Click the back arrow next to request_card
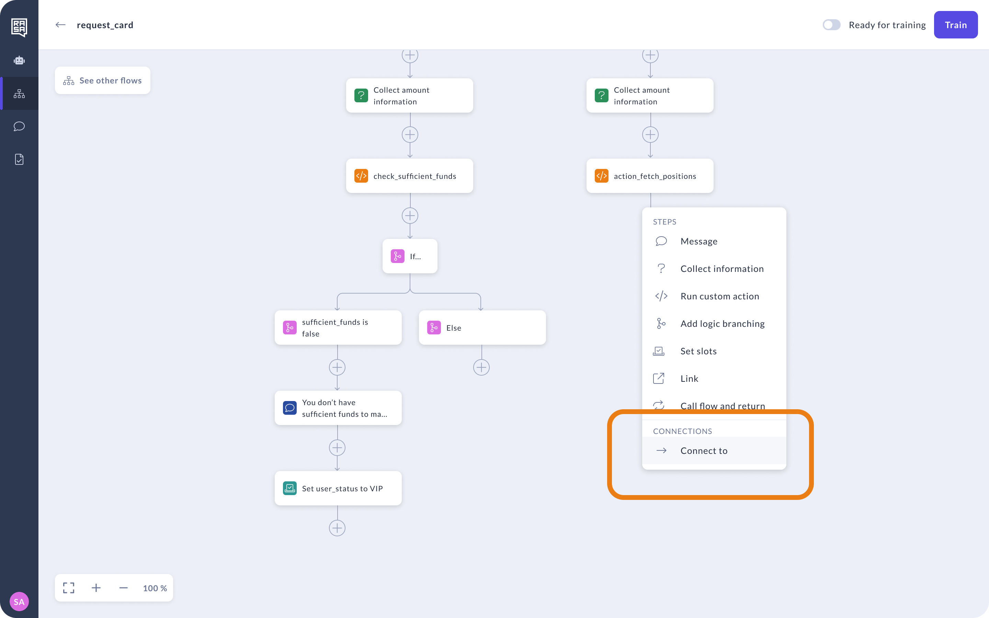The height and width of the screenshot is (618, 989). pos(60,25)
